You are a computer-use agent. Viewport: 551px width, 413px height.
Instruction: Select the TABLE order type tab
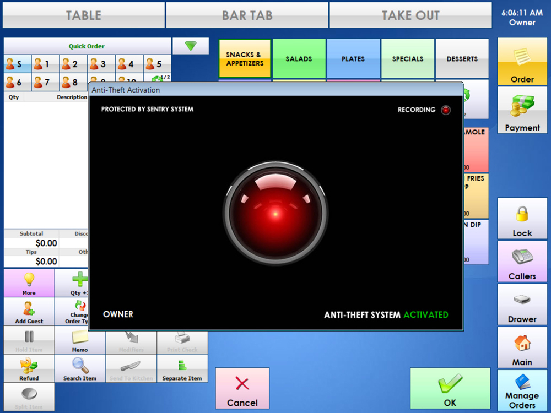click(x=84, y=15)
